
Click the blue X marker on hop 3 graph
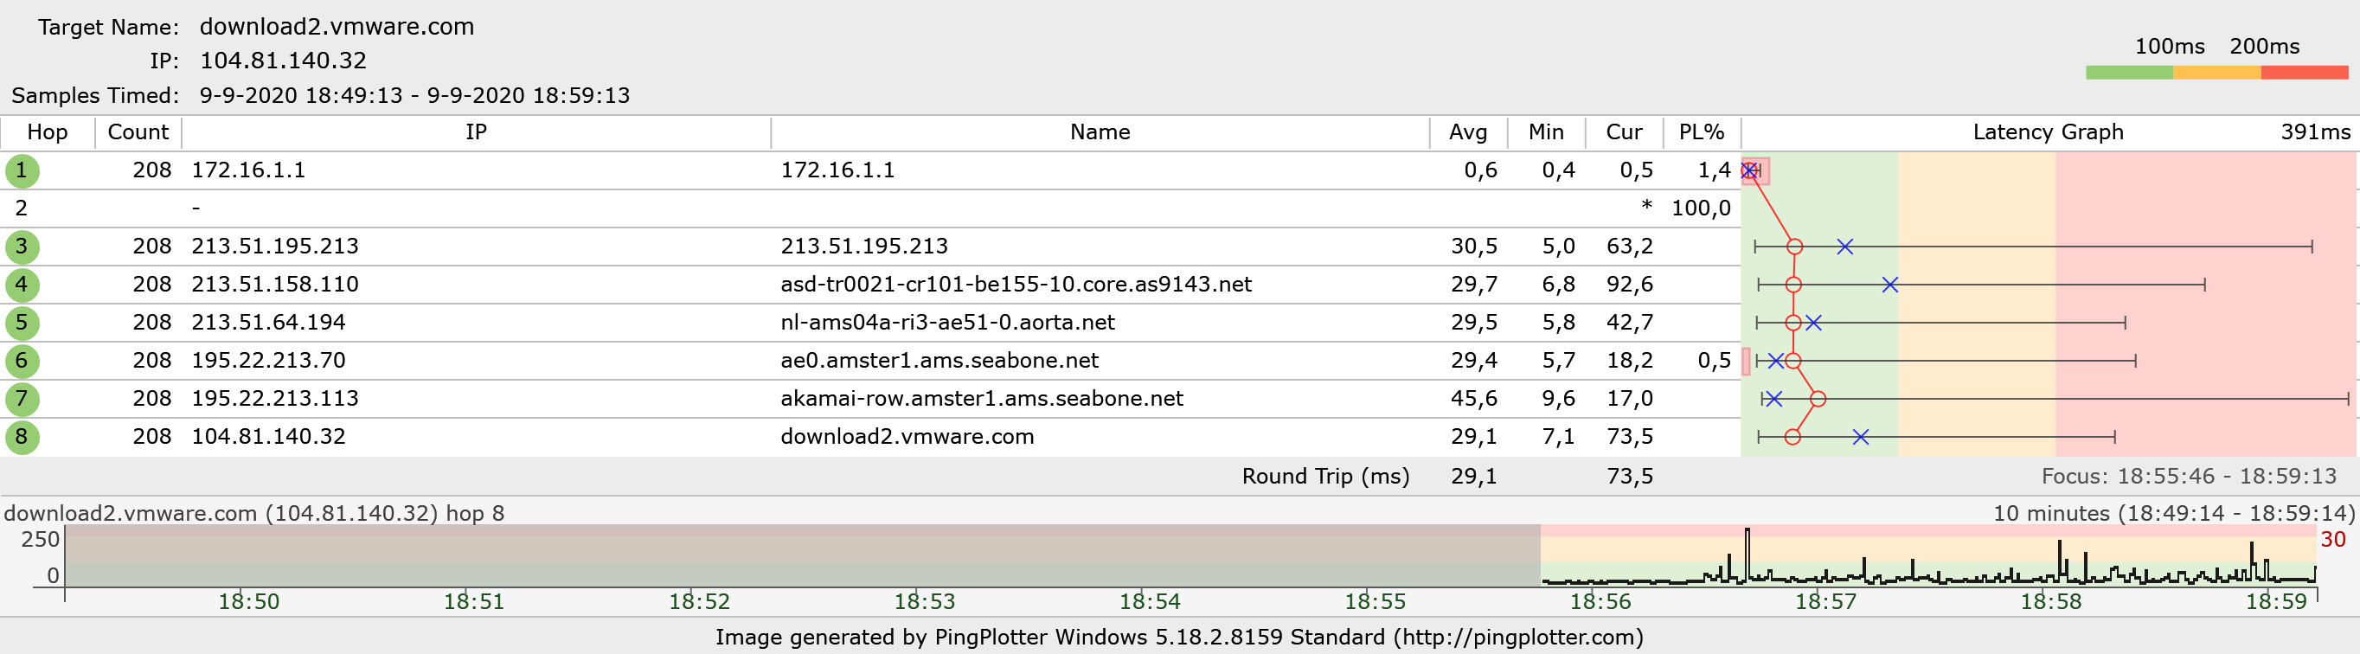click(x=1845, y=247)
